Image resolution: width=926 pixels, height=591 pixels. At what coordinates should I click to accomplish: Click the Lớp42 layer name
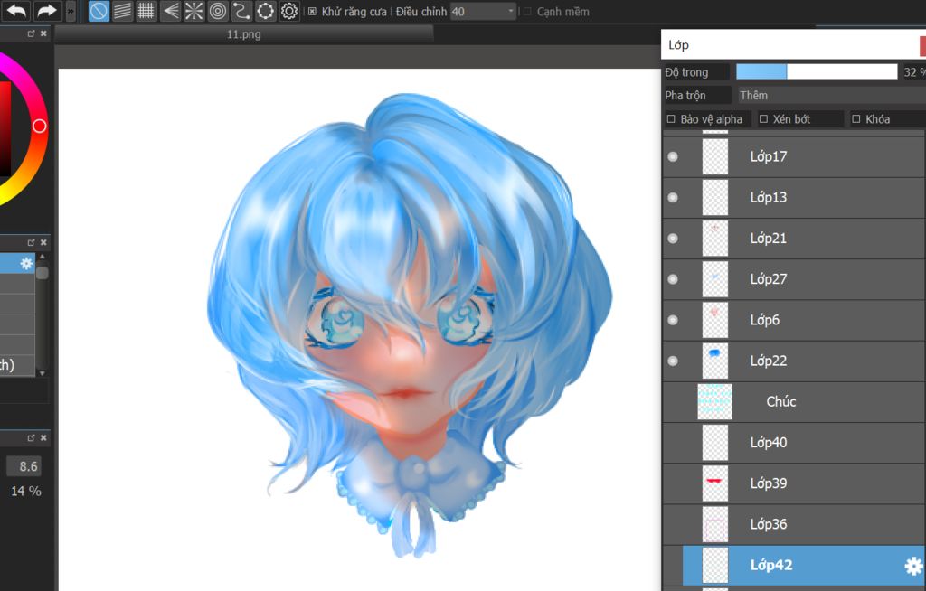[770, 565]
